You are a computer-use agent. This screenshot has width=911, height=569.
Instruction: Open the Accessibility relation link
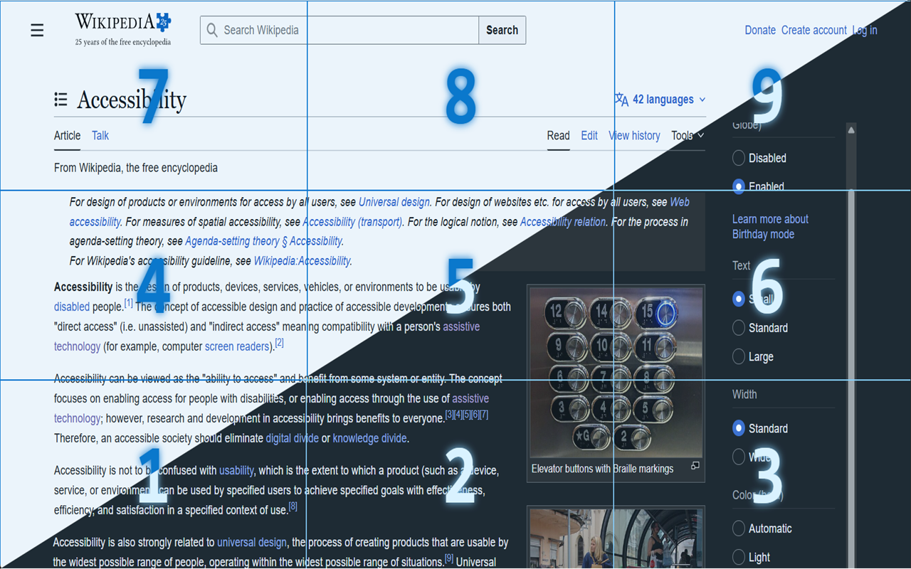pyautogui.click(x=563, y=222)
